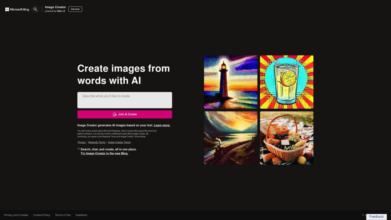Click the prompt description input field
The height and width of the screenshot is (220, 391).
(124, 100)
